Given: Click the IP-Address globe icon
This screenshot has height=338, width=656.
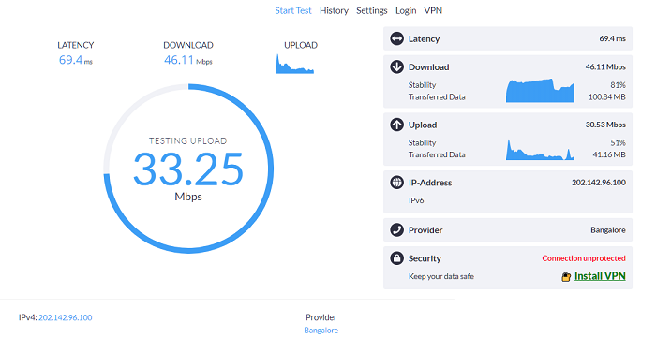Looking at the screenshot, I should tap(396, 183).
